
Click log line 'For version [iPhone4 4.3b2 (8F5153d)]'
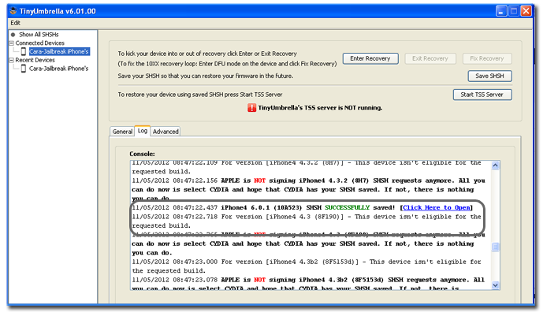pyautogui.click(x=290, y=262)
